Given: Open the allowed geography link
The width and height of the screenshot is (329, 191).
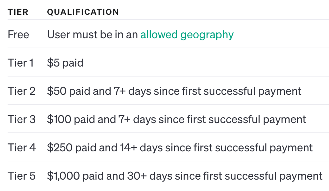Looking at the screenshot, I should 187,35.
